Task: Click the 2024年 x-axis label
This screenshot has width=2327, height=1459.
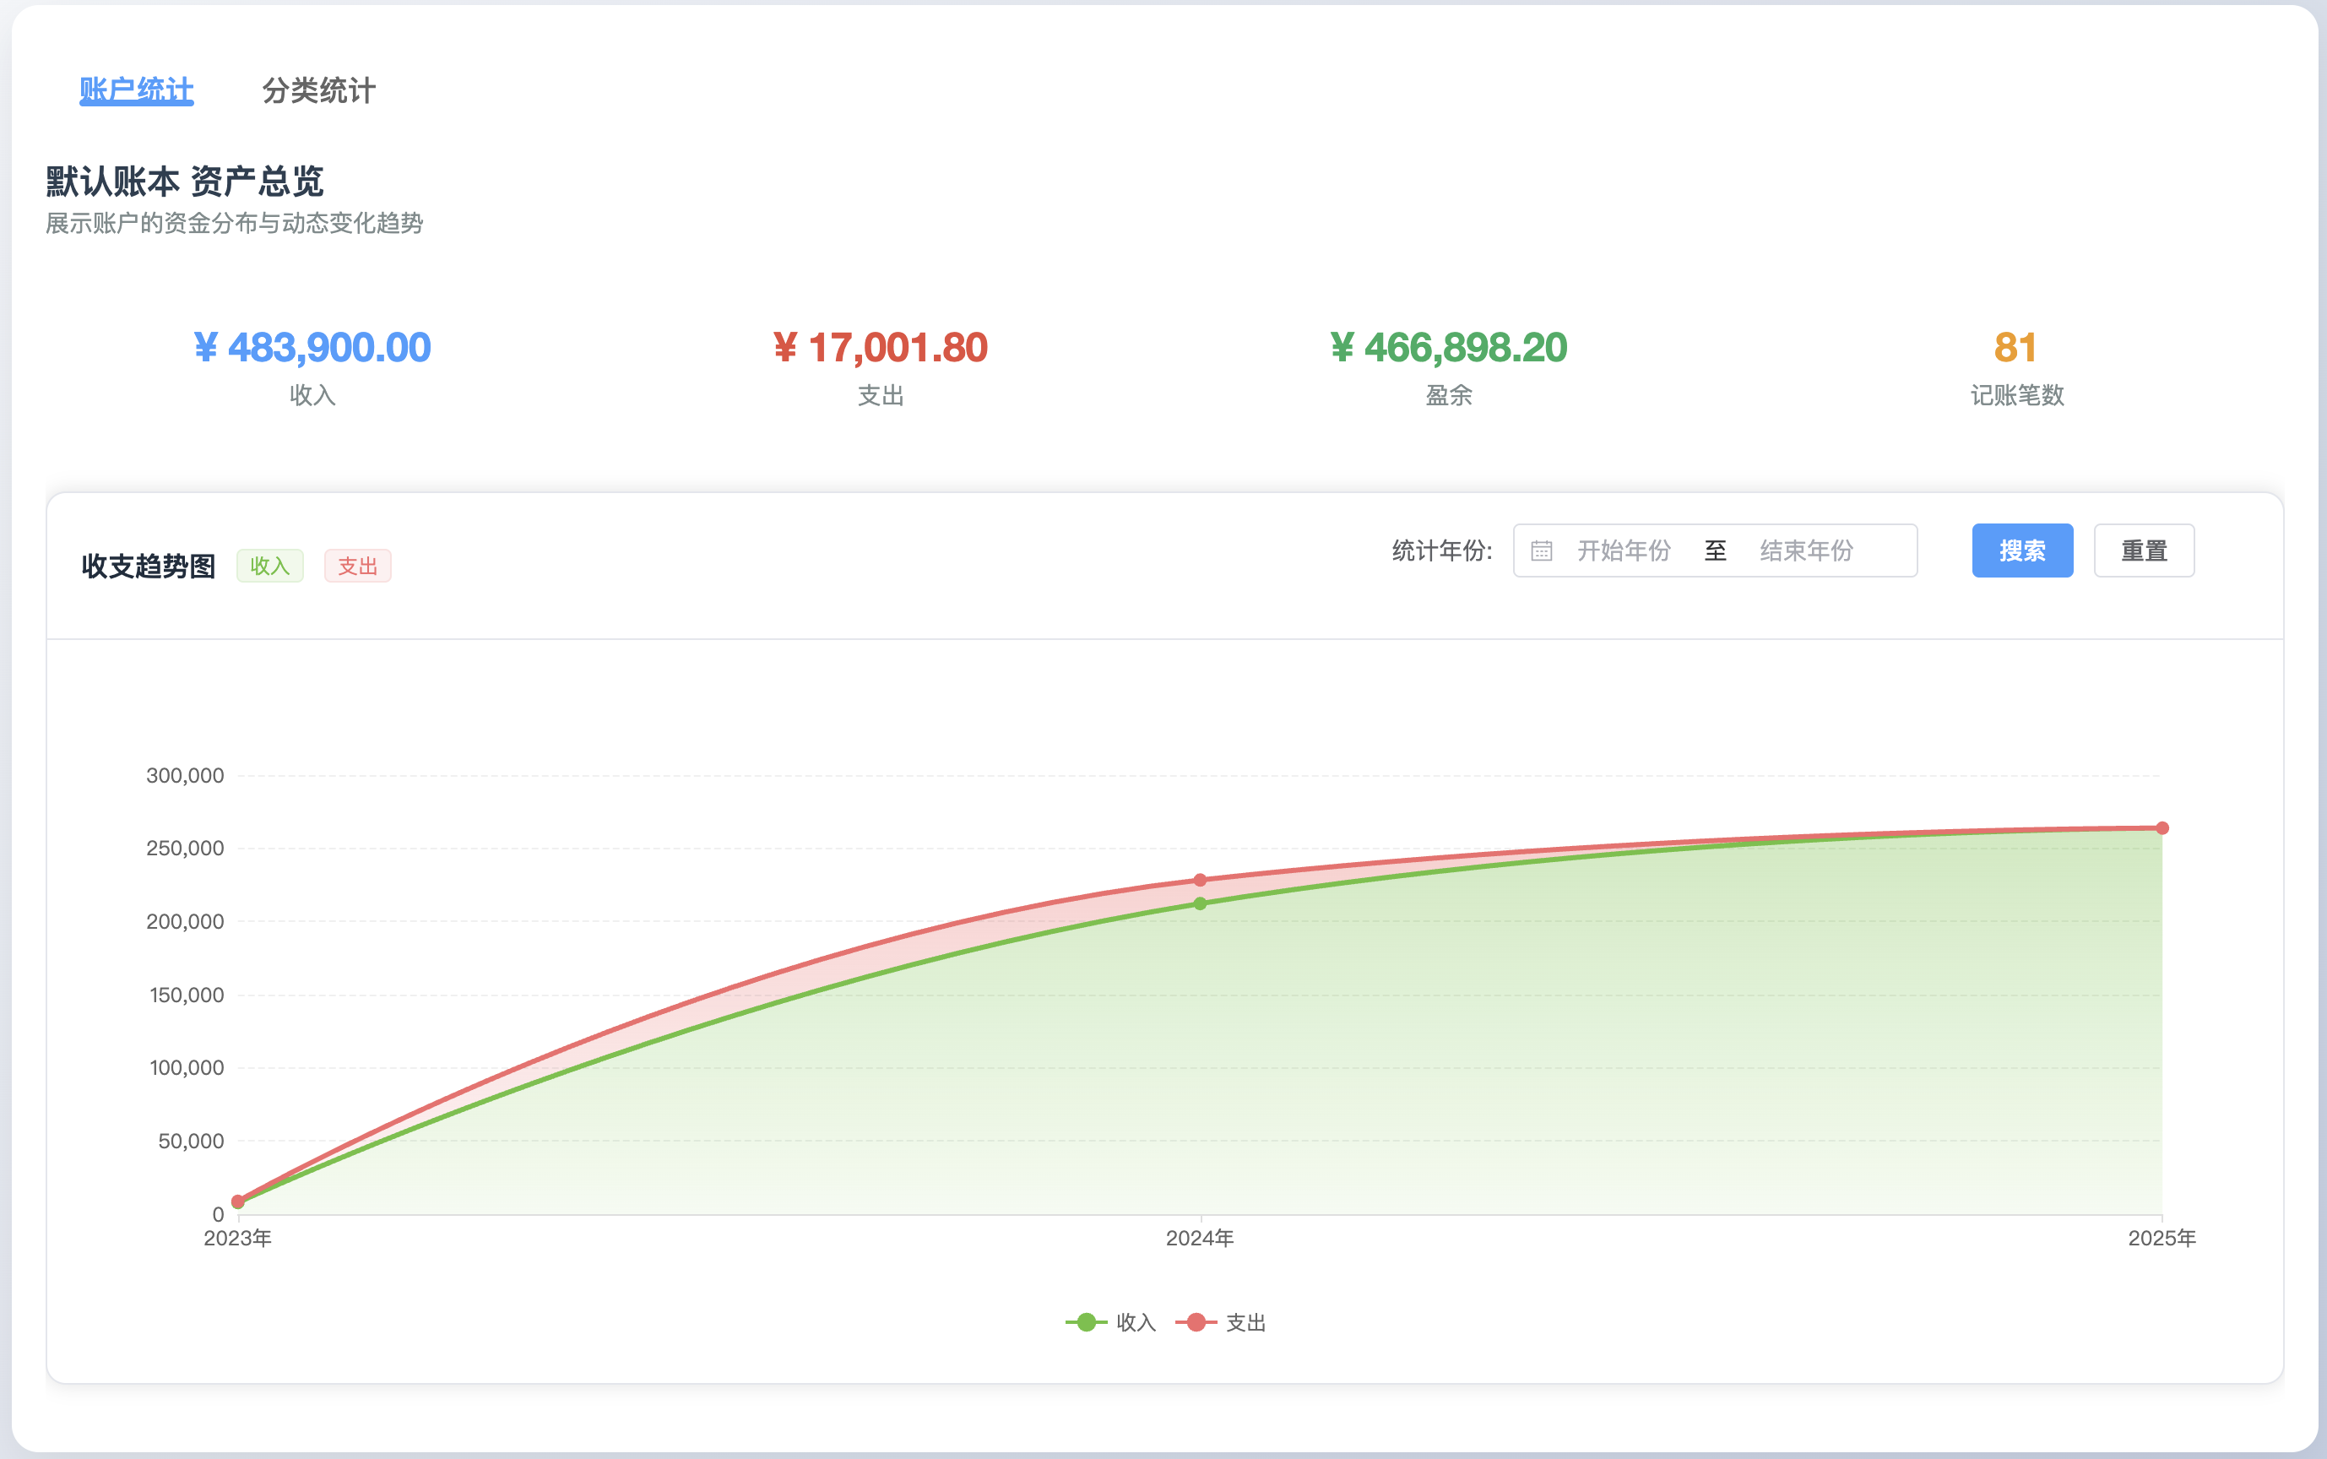Action: click(x=1200, y=1238)
